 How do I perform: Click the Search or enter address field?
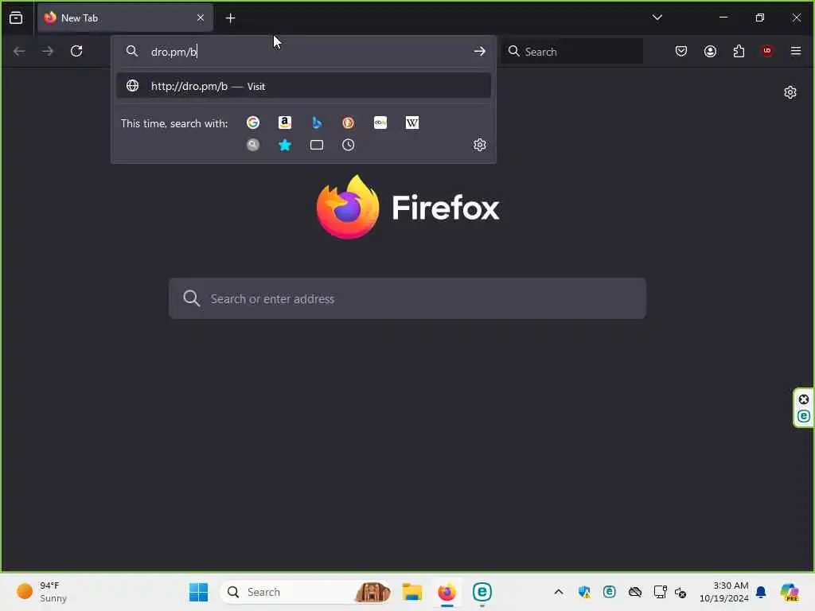407,299
